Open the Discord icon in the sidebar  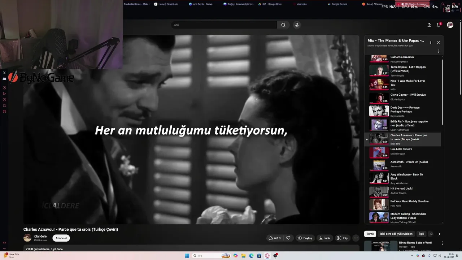pyautogui.click(x=4, y=79)
